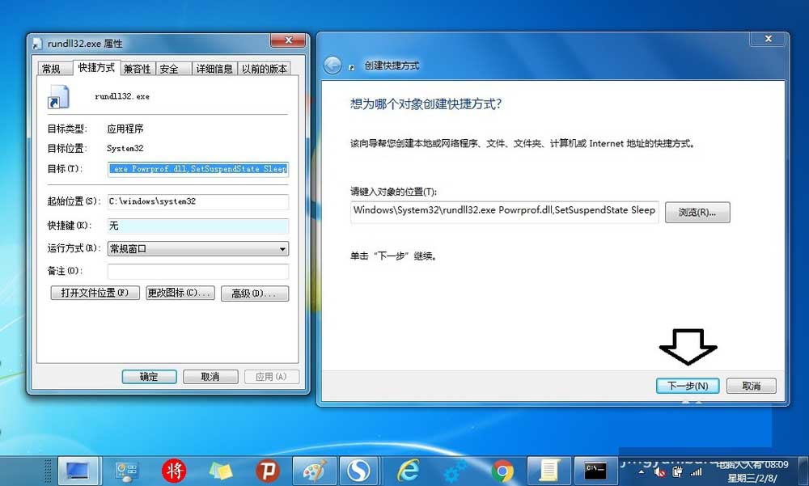809x486 pixels.
Task: Open the Sogou browser taskbar icon
Action: 358,471
